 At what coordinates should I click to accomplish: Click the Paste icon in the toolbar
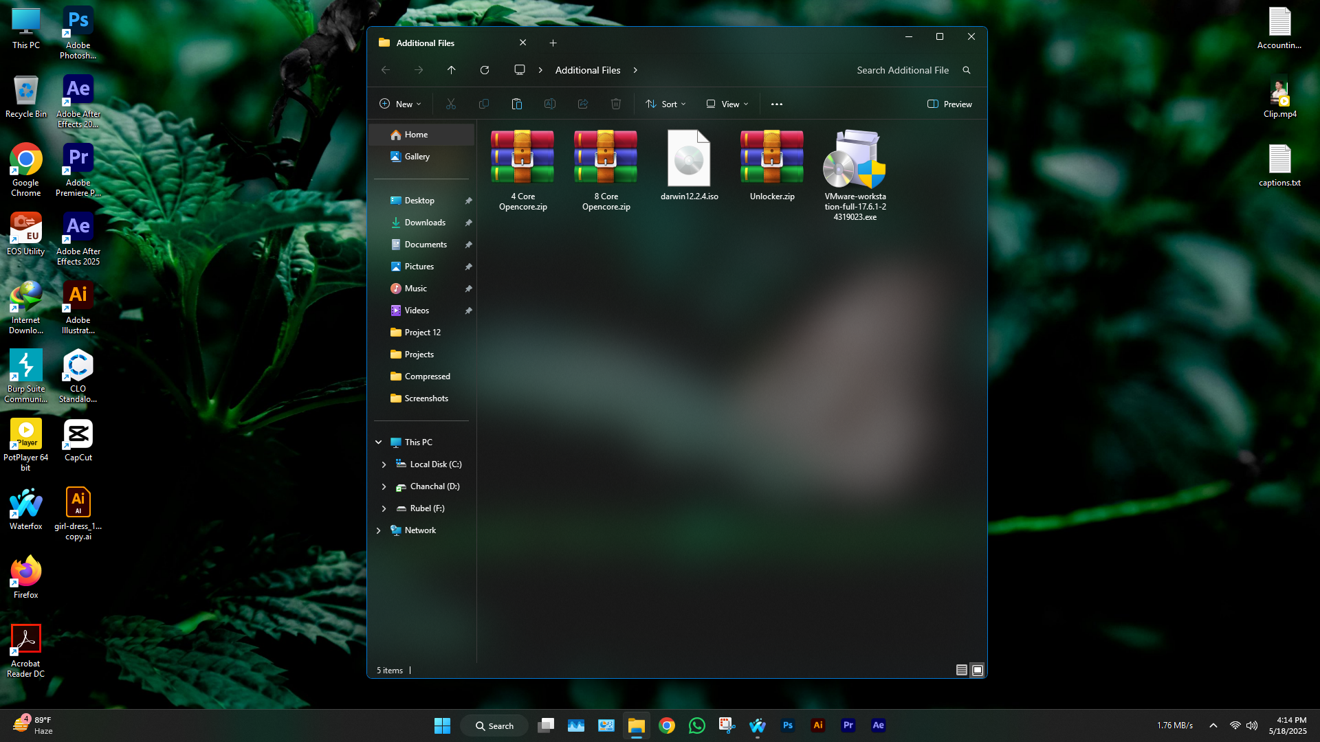coord(517,104)
